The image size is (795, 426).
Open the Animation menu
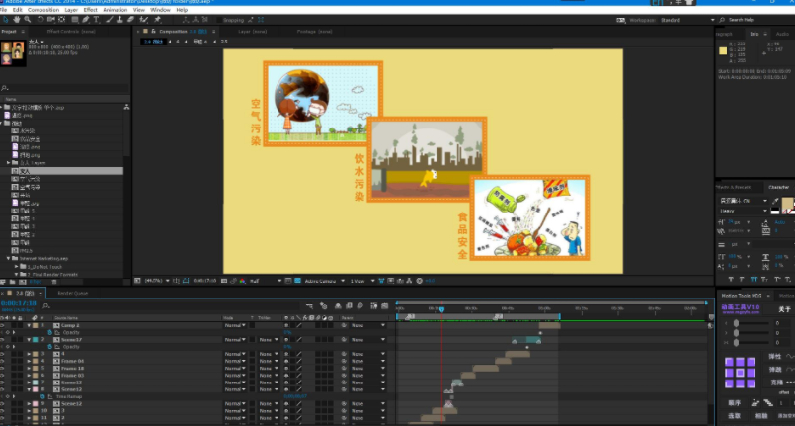tap(115, 10)
